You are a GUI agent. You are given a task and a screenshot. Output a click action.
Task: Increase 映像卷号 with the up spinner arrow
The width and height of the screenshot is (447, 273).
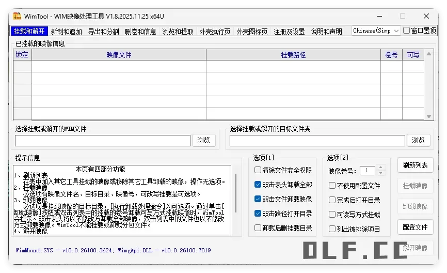click(x=380, y=168)
